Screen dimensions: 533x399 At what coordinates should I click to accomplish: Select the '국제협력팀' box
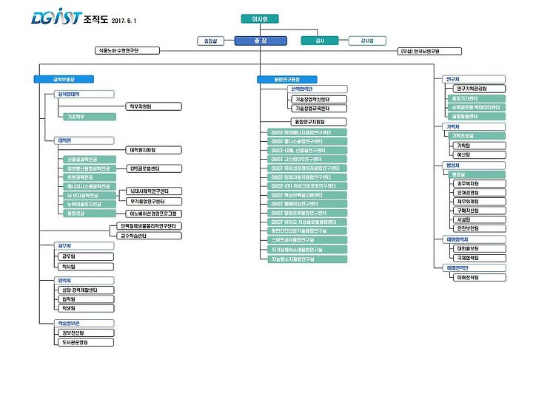pos(479,258)
